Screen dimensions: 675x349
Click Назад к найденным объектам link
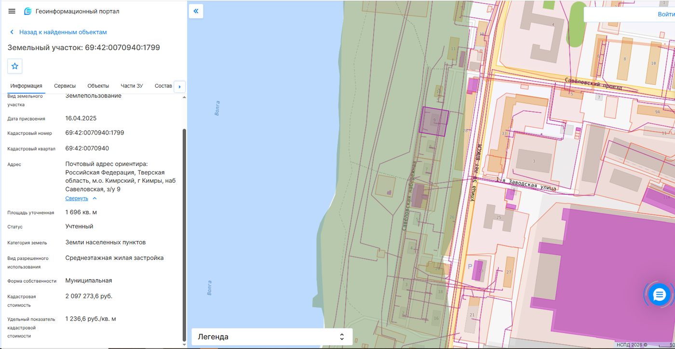coord(63,32)
